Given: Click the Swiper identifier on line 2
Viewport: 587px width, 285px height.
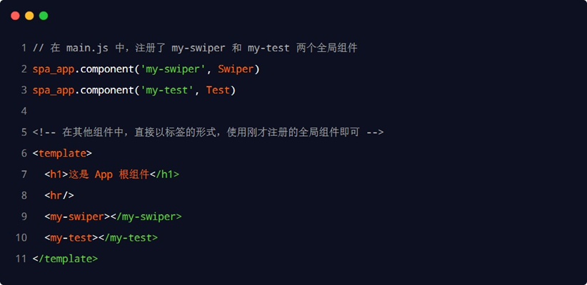Looking at the screenshot, I should tap(236, 70).
